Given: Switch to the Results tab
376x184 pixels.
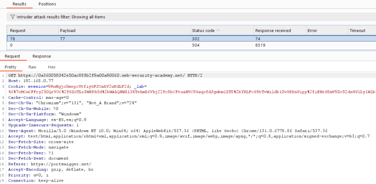Looking at the screenshot, I should coord(19,4).
